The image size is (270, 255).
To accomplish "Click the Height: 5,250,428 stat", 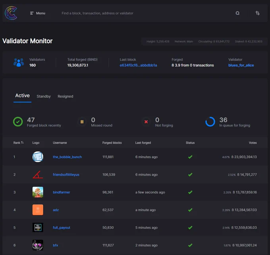I will tap(158, 41).
